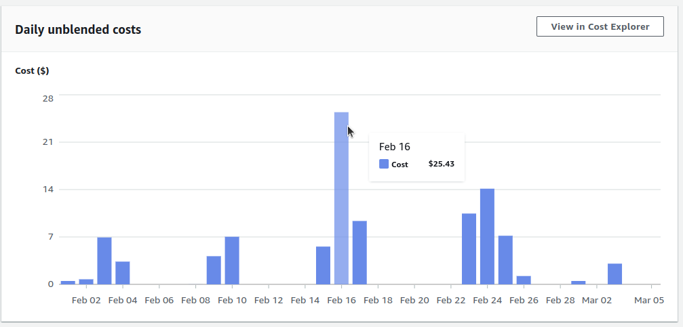The height and width of the screenshot is (327, 683).
Task: Click the Feb 01 smallest first bar
Action: tap(68, 282)
